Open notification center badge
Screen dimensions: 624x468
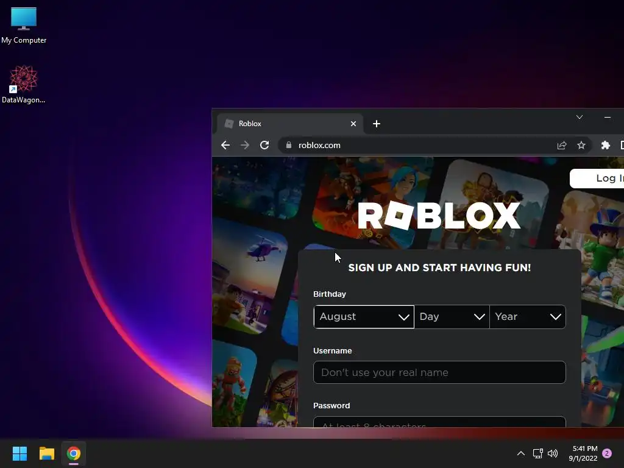click(x=607, y=453)
